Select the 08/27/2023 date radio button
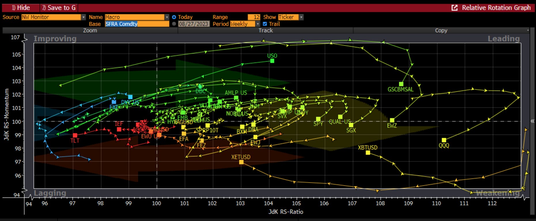Image resolution: width=536 pixels, height=221 pixels. (174, 24)
